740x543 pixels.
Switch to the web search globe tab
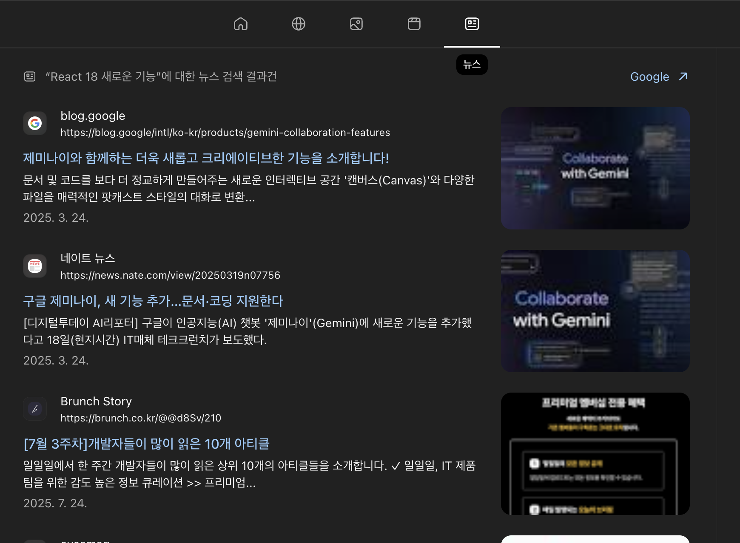pyautogui.click(x=299, y=24)
